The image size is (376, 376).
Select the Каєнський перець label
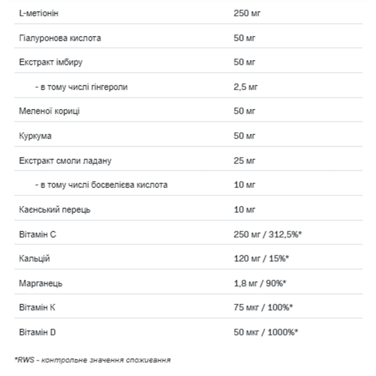pyautogui.click(x=55, y=210)
